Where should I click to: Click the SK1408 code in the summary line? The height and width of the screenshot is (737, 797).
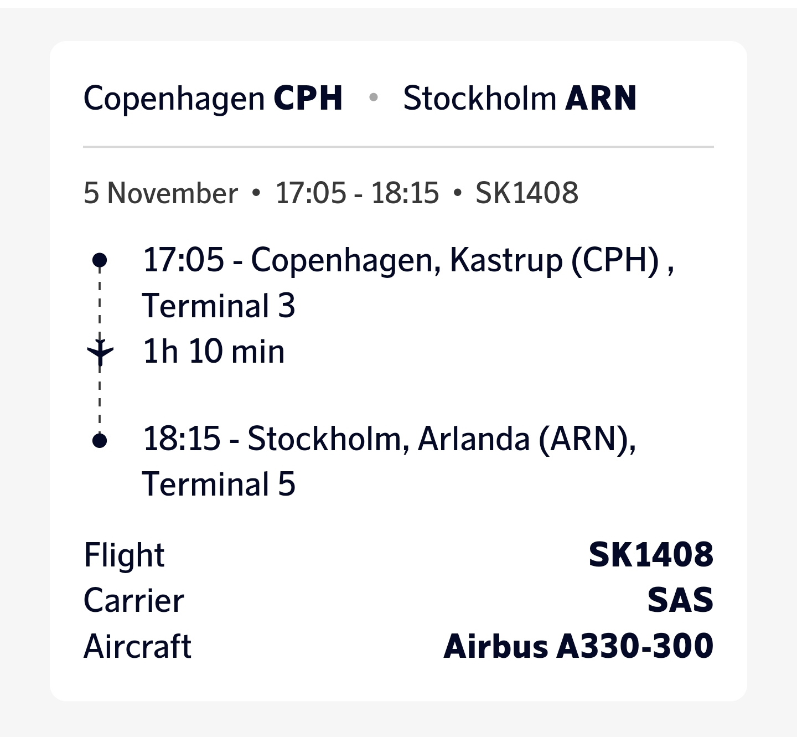(527, 193)
